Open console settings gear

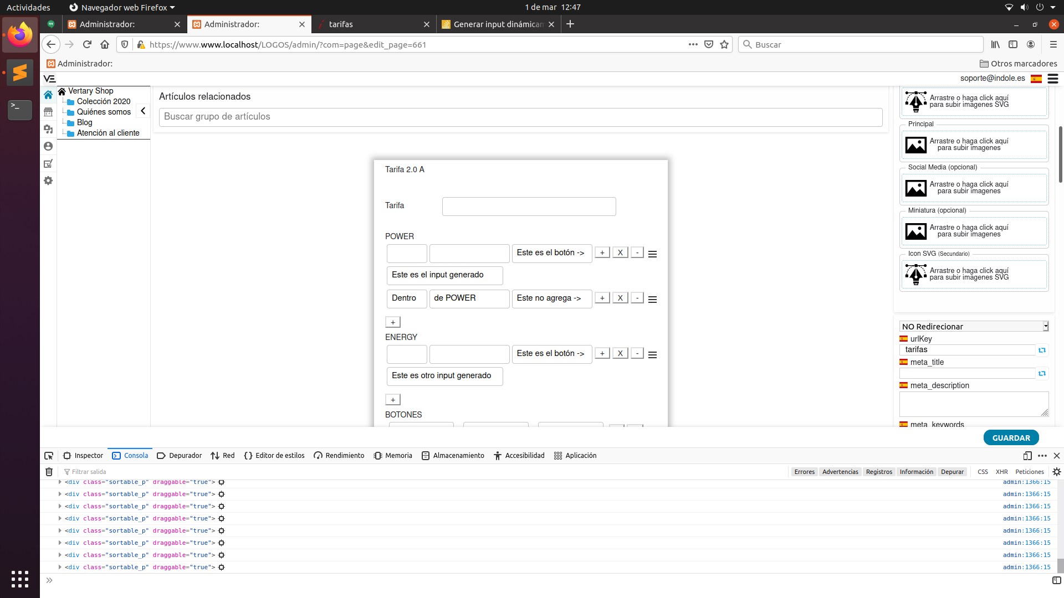coord(1056,472)
